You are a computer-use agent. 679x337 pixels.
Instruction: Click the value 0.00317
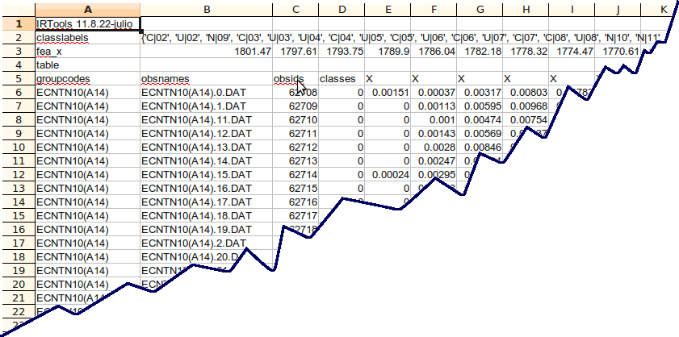point(480,93)
